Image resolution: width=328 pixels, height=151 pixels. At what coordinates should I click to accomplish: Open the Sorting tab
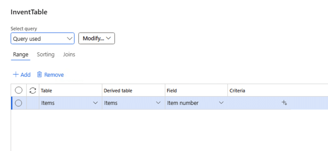pos(45,54)
